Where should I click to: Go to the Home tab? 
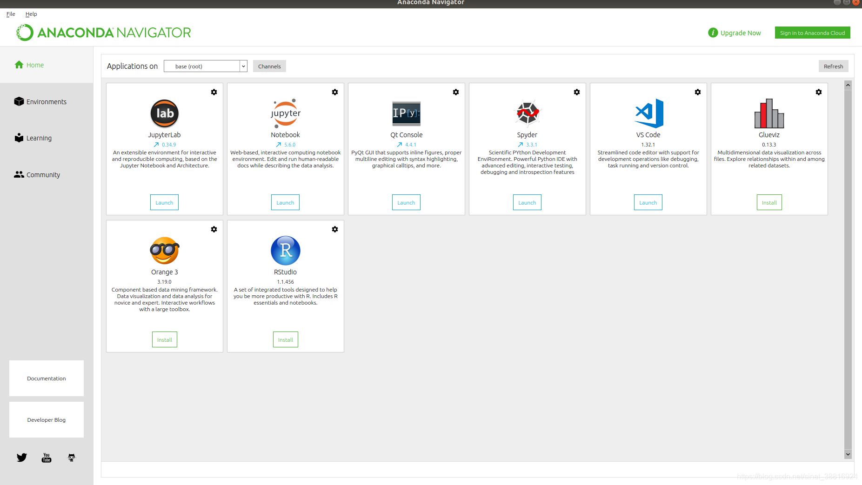pyautogui.click(x=47, y=65)
